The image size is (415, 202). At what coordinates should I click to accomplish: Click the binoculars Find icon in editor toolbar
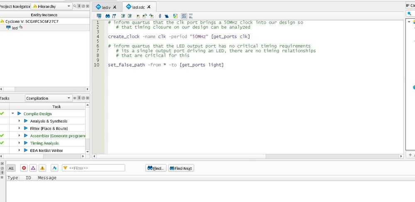point(107,16)
